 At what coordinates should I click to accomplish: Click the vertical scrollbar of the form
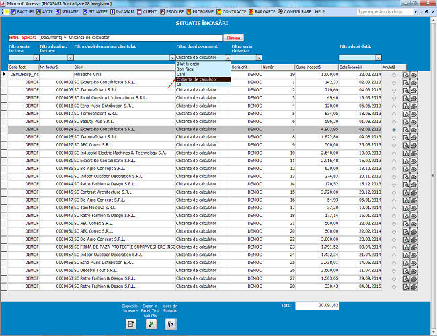(x=434, y=175)
